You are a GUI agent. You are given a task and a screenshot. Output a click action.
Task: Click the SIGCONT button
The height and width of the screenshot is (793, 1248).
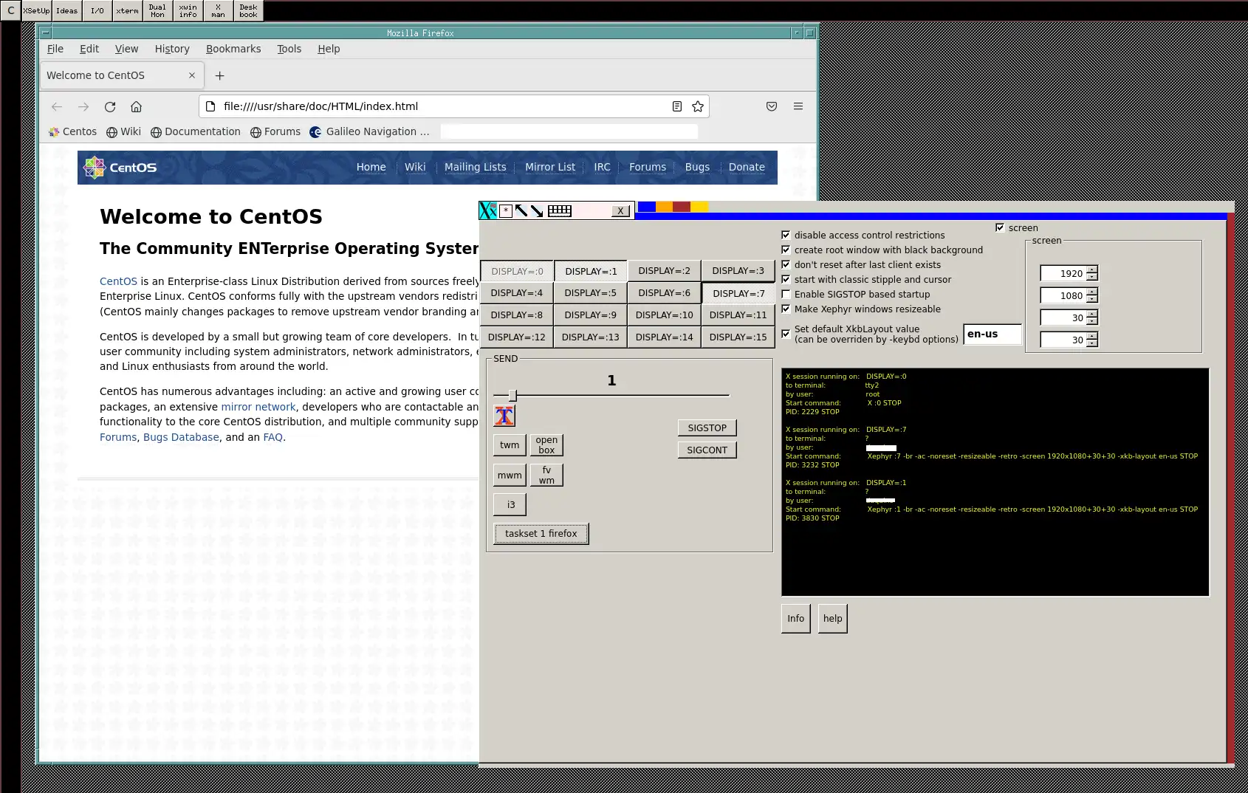707,450
